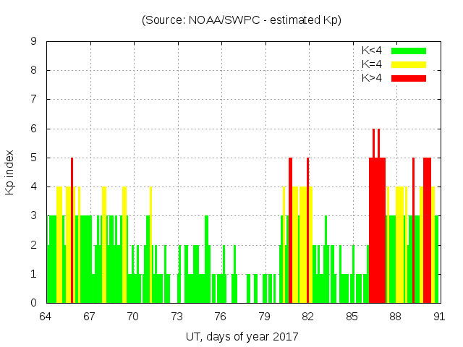Select the K=4 legend label text

(x=372, y=64)
